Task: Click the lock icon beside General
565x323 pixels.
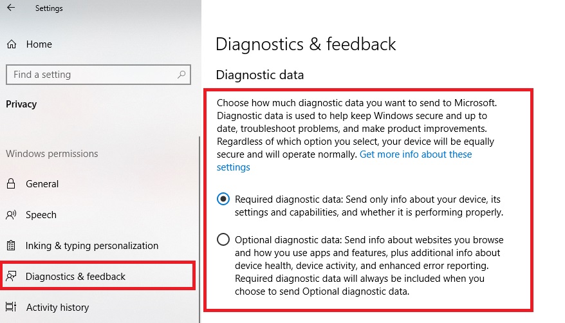Action: (11, 184)
